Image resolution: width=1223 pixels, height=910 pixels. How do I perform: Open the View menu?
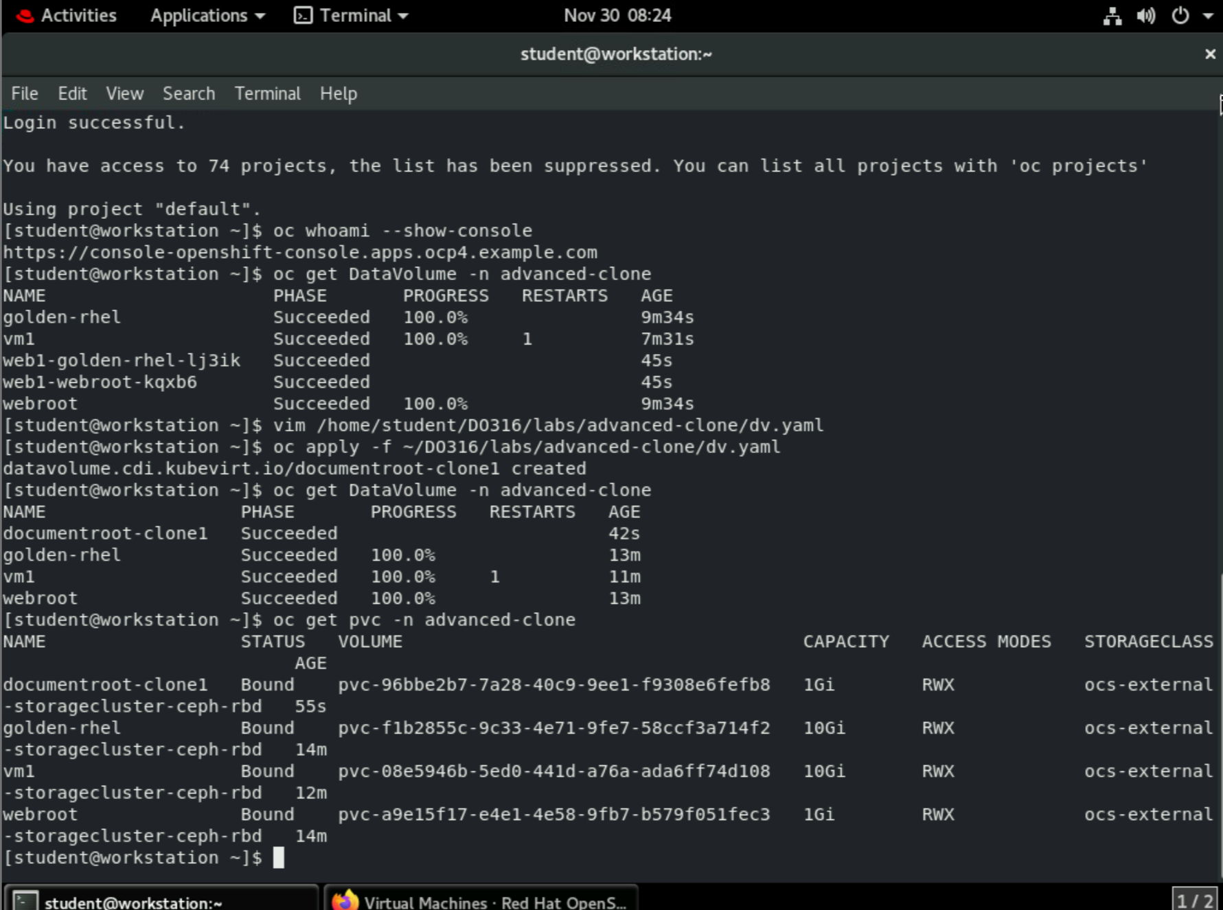point(124,93)
